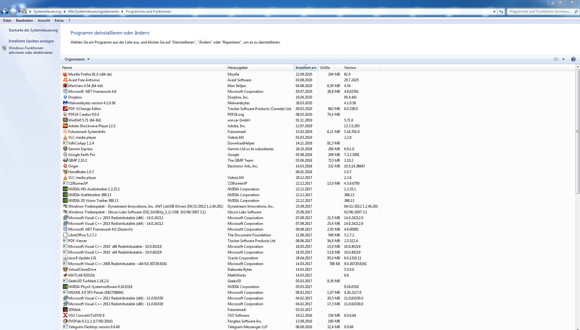Click the Mozilla Firefox icon in the list
Screen dimensions: 580x330
(65, 74)
